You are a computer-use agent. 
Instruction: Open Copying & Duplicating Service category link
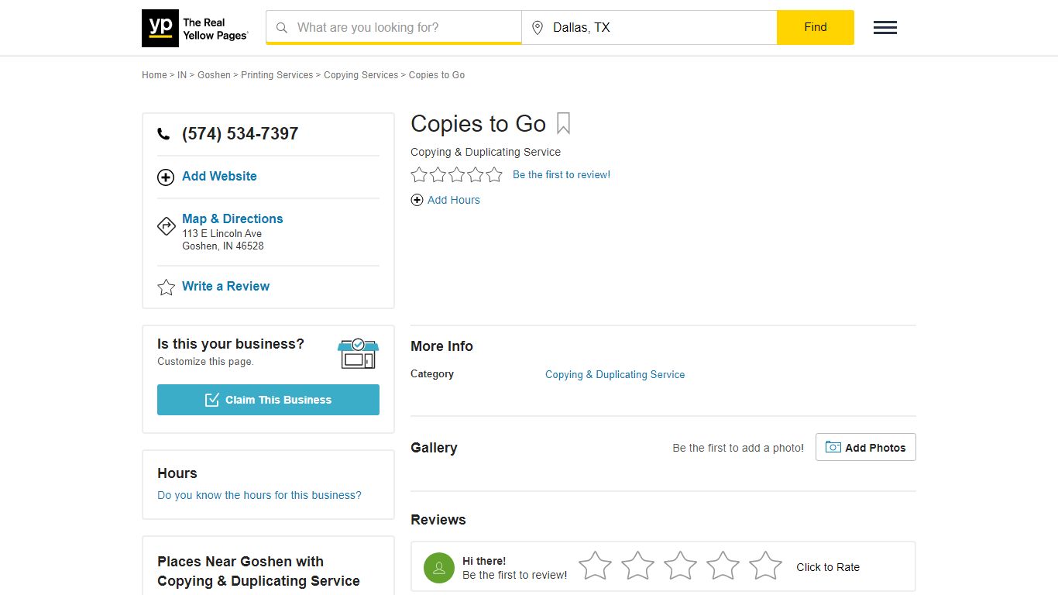[615, 374]
